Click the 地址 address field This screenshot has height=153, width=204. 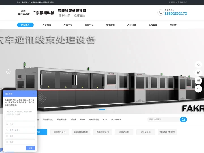tap(20, 142)
